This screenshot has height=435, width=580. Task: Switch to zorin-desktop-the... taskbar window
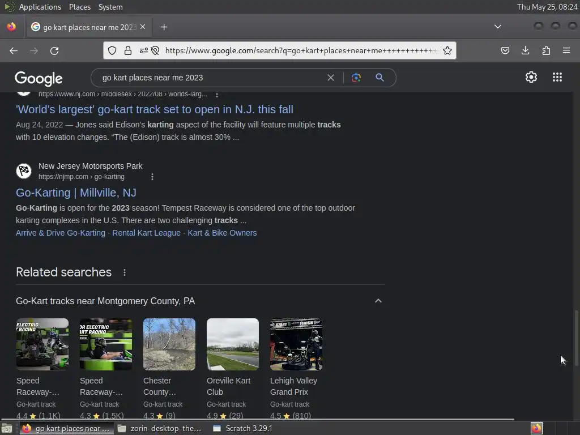[159, 428]
